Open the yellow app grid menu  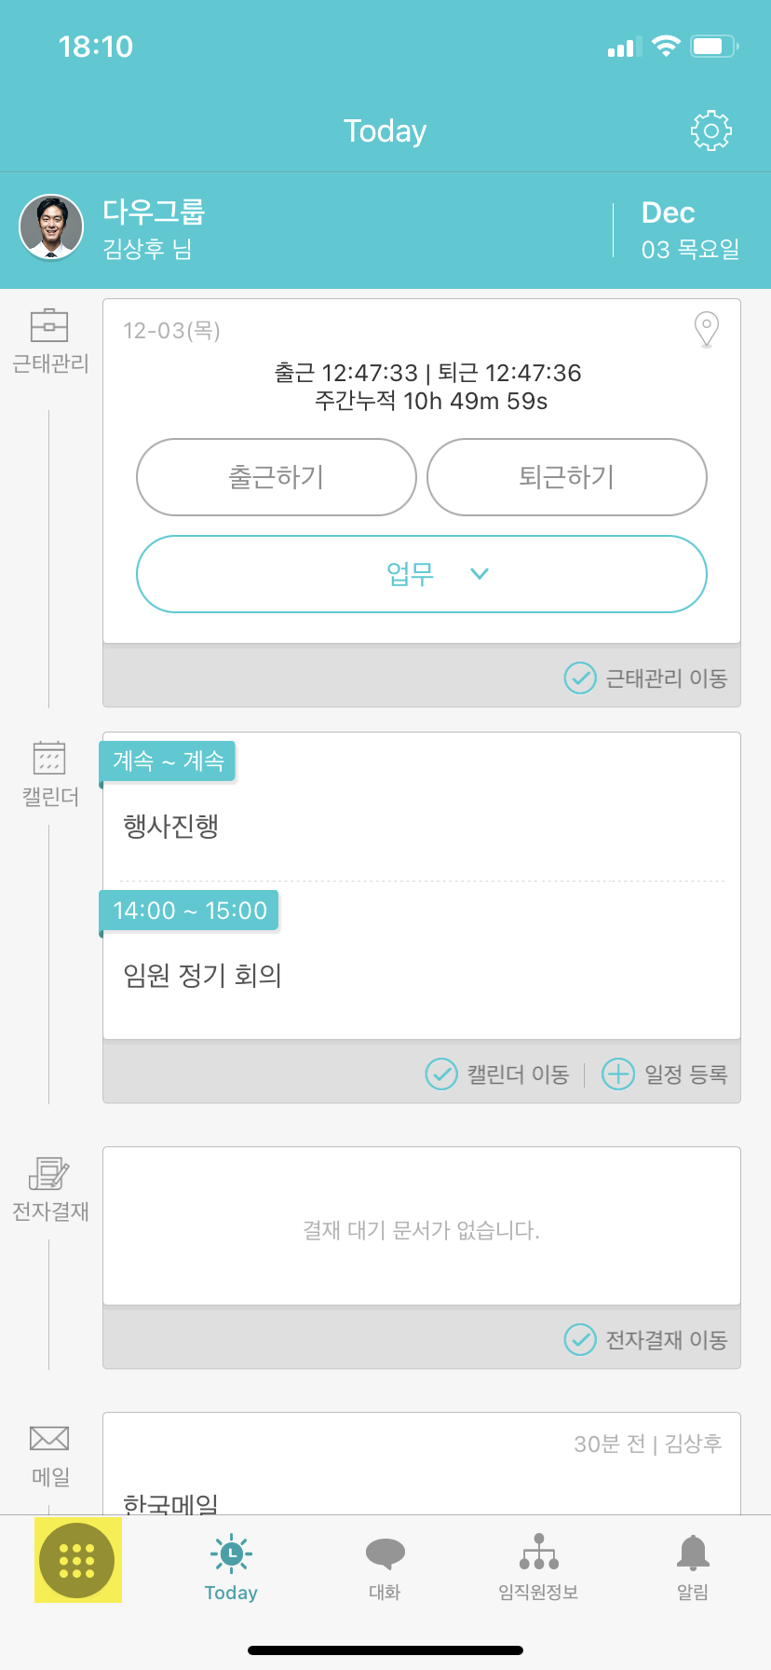tap(77, 1560)
